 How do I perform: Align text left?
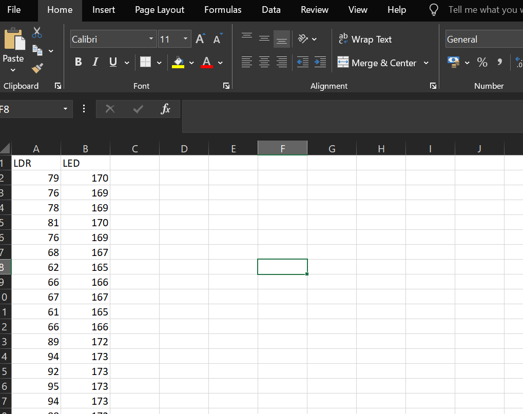247,62
